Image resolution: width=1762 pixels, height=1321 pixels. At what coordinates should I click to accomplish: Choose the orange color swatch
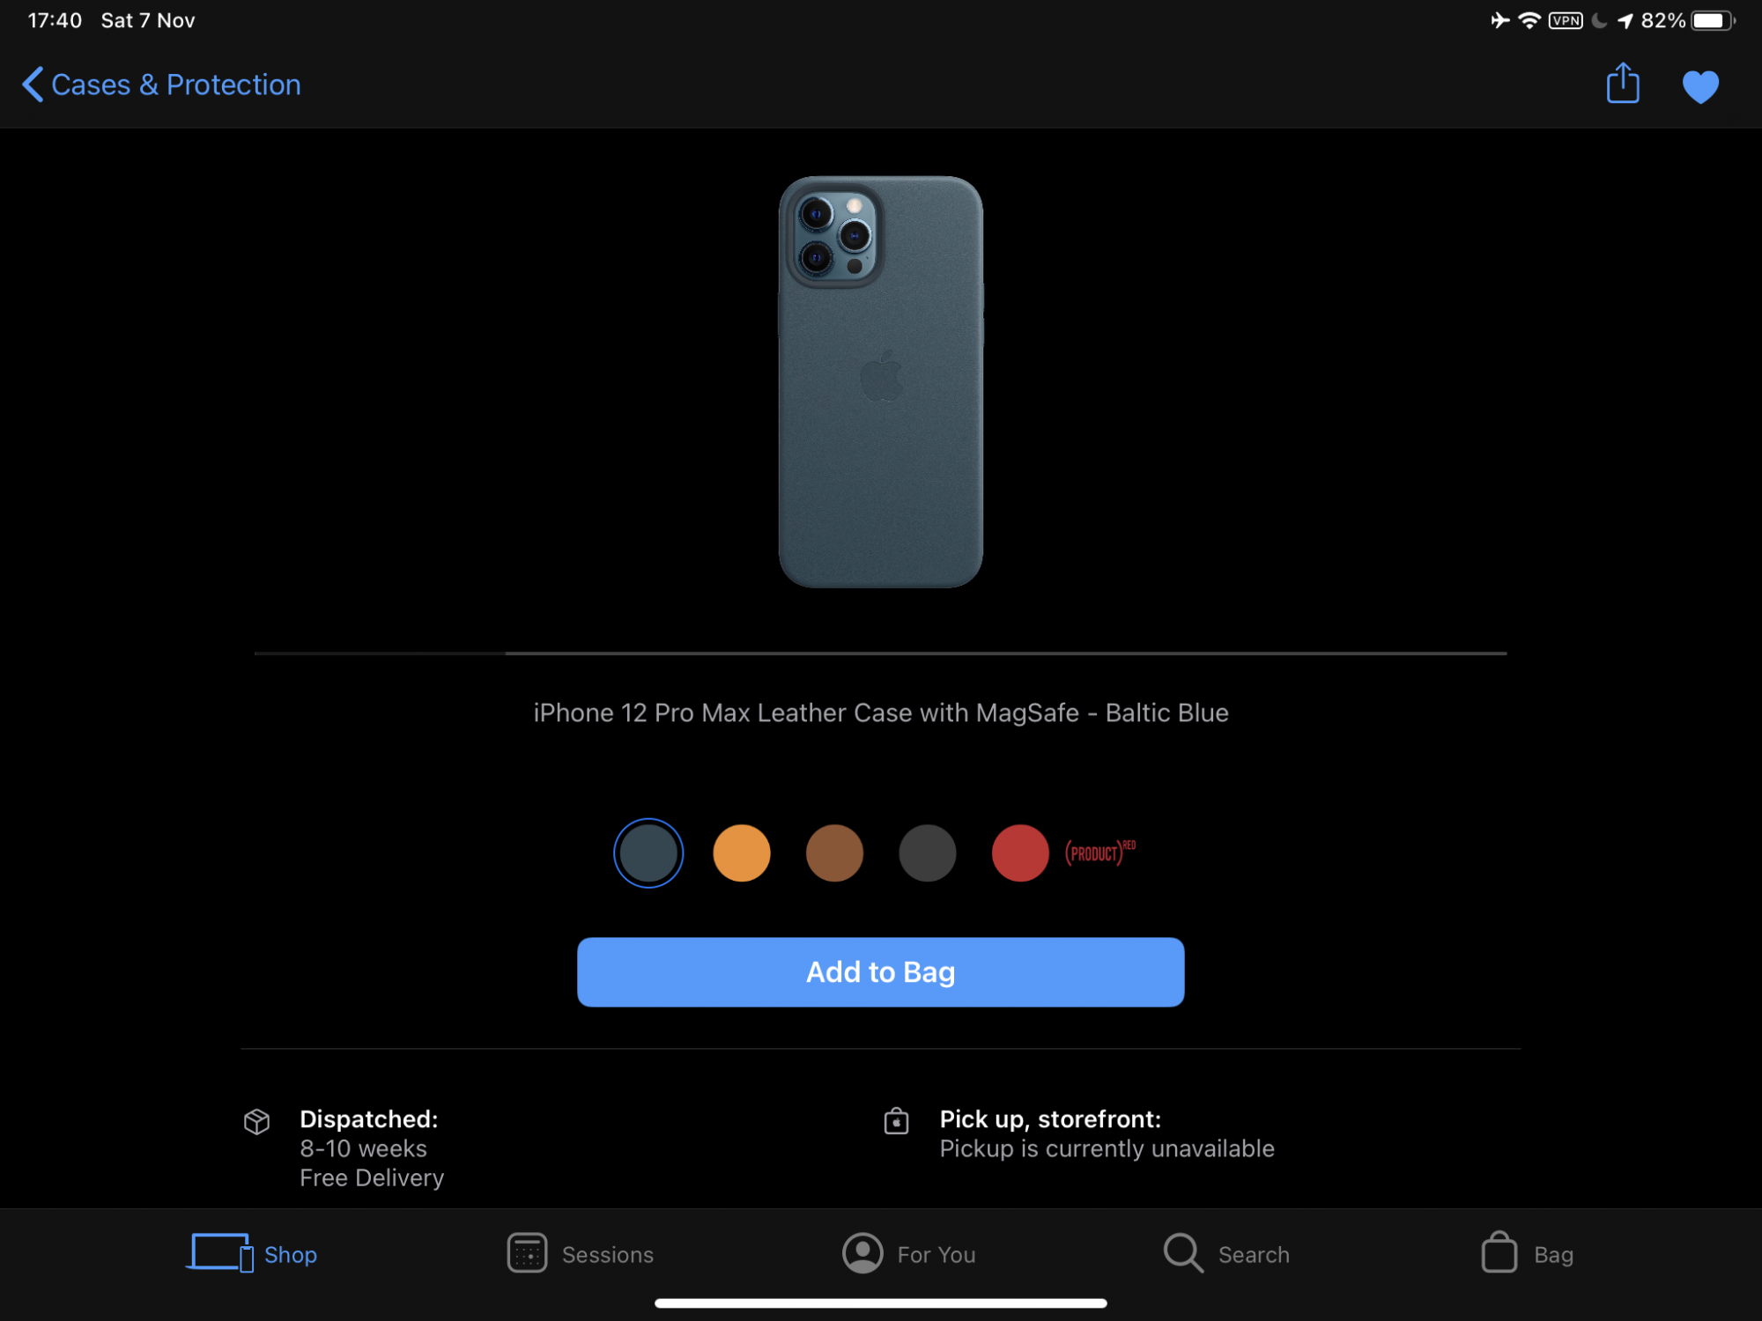pyautogui.click(x=741, y=852)
